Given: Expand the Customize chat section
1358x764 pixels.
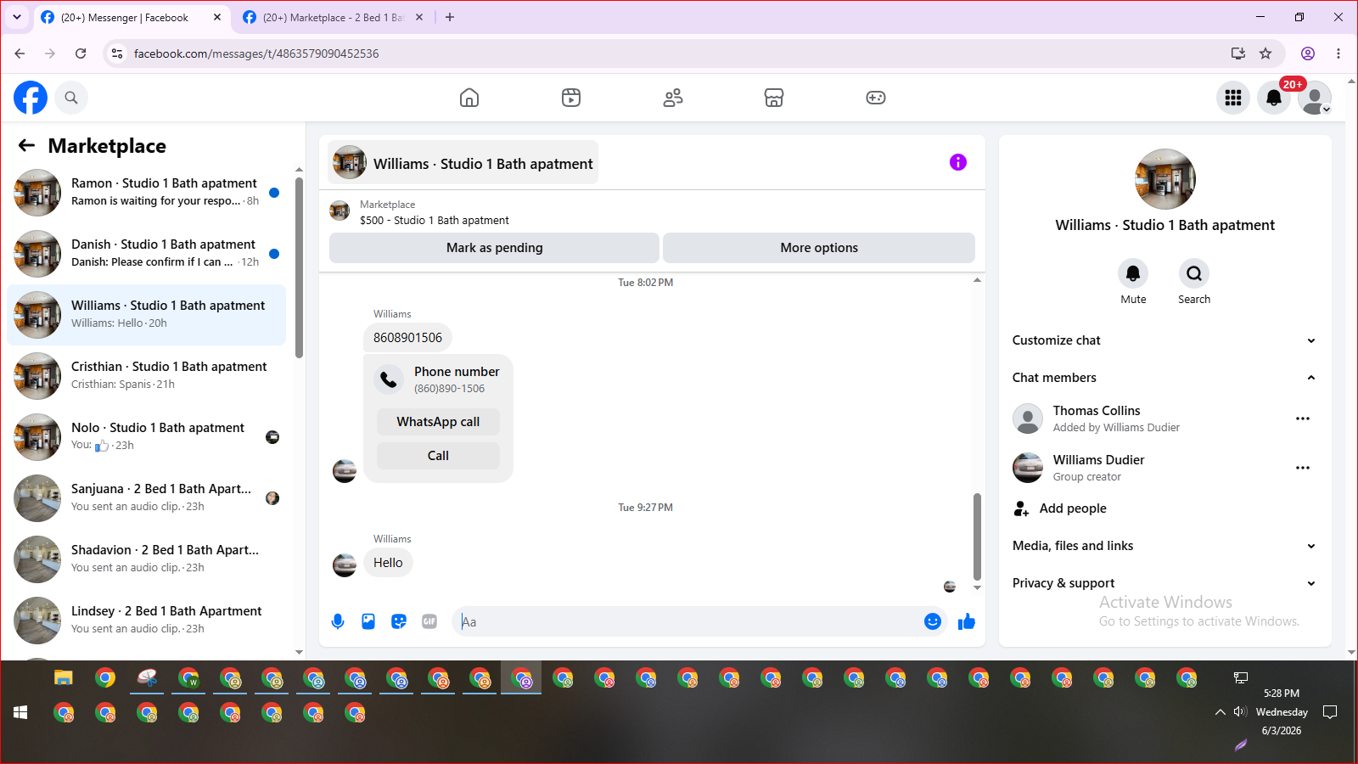Looking at the screenshot, I should 1164,340.
